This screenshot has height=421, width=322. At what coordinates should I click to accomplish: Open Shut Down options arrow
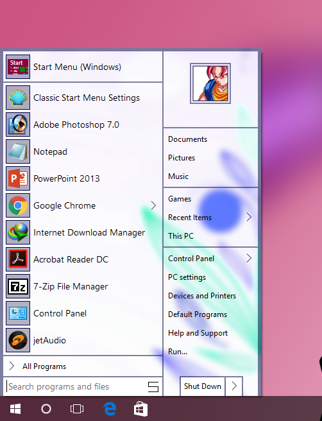click(x=234, y=386)
